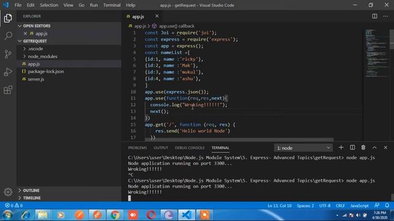Maximize the panel size with chevron

374,147
